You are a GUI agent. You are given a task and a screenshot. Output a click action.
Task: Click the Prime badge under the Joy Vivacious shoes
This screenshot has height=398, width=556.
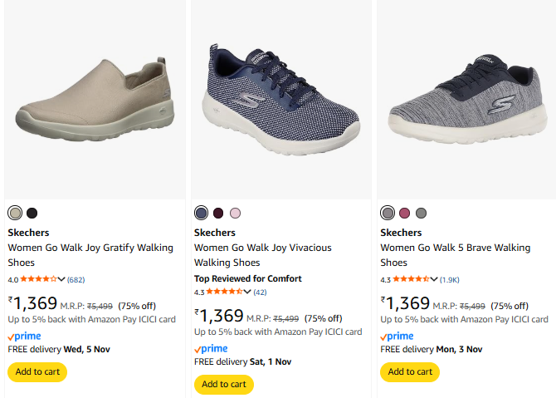[x=210, y=348]
